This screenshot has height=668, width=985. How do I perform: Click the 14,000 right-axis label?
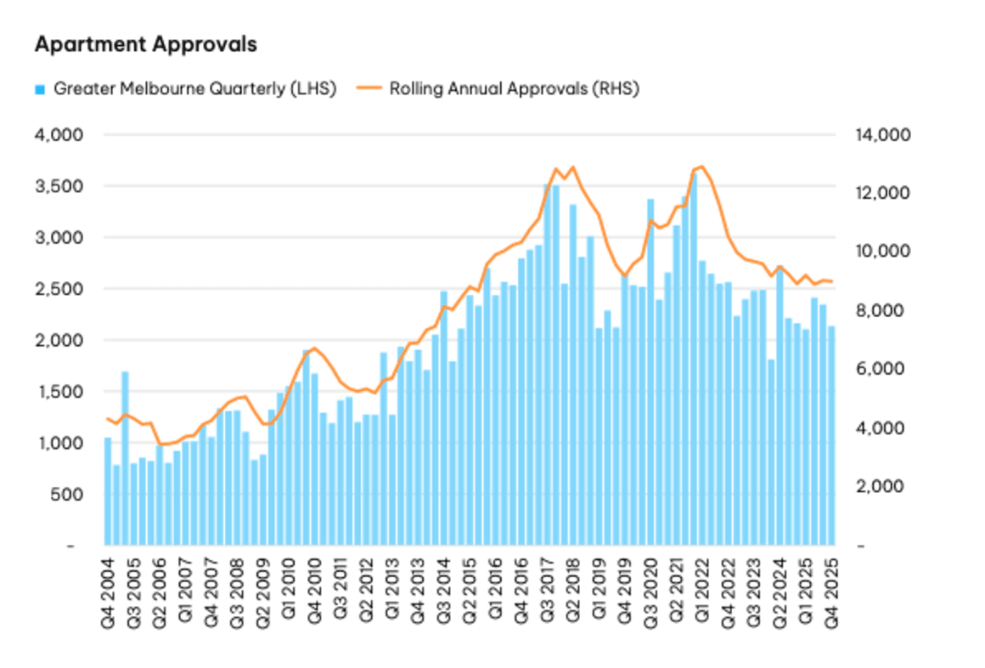(881, 134)
